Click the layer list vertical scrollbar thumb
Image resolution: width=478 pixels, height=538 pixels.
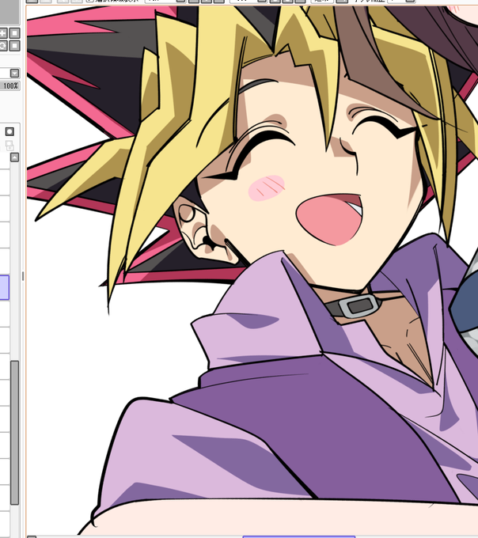(14, 433)
